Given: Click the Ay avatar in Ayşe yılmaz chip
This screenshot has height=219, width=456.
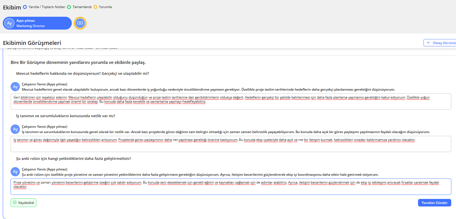Looking at the screenshot, I should pos(9,23).
